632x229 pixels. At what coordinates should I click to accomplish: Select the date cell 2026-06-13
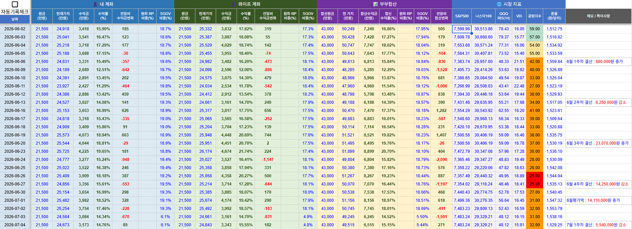click(15, 102)
